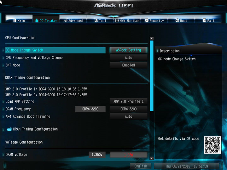Screen dimensions: 227x170
Task: Click the list icon on the Main tab
Action: click(15, 20)
